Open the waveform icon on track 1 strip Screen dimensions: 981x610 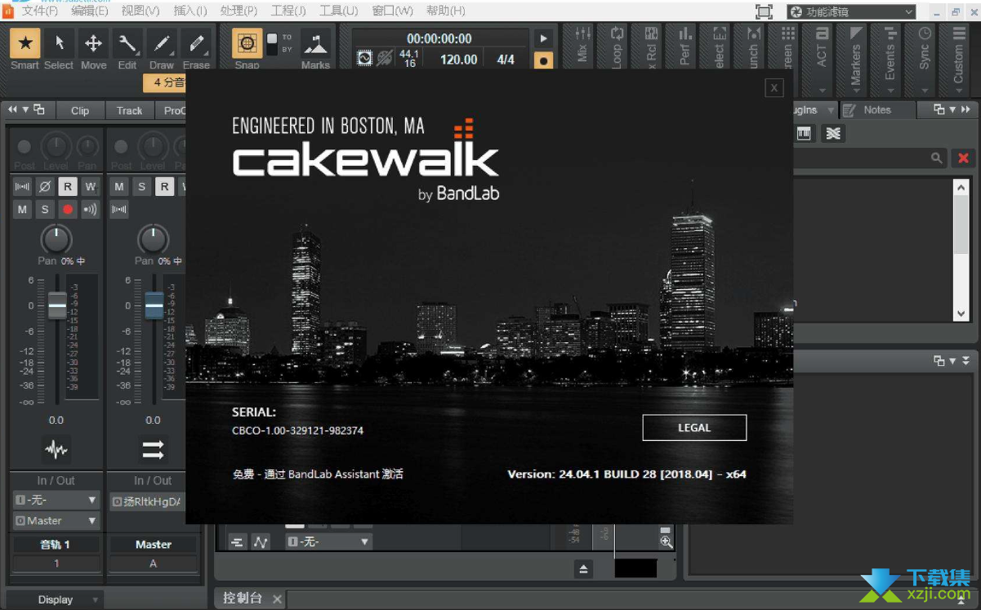[x=56, y=449]
